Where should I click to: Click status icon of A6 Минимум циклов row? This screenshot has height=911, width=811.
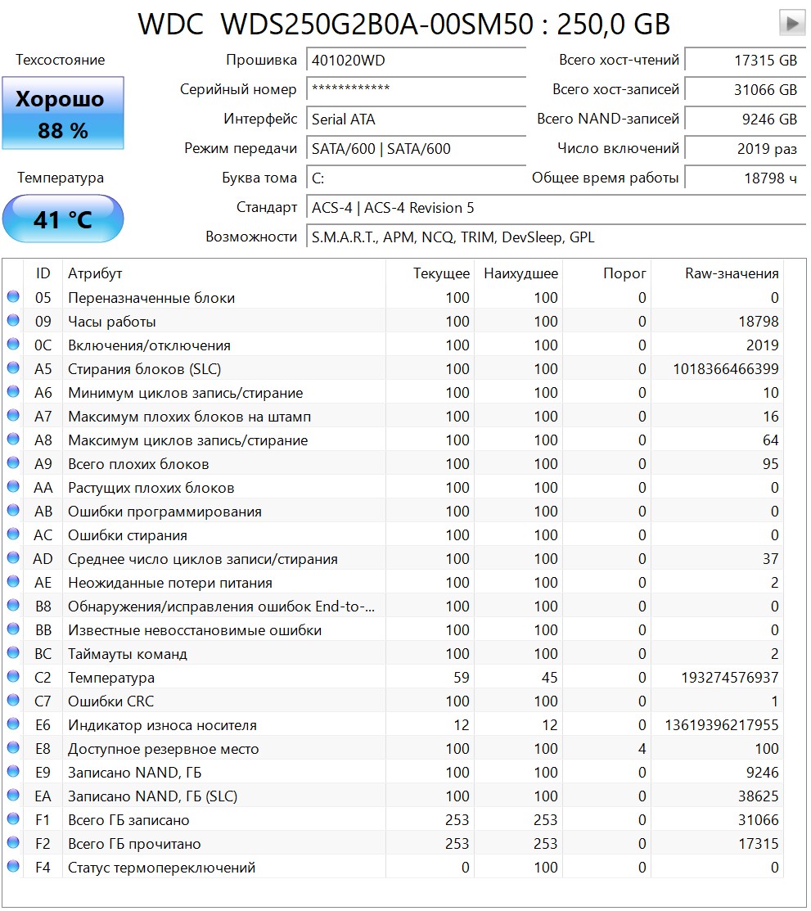click(13, 392)
